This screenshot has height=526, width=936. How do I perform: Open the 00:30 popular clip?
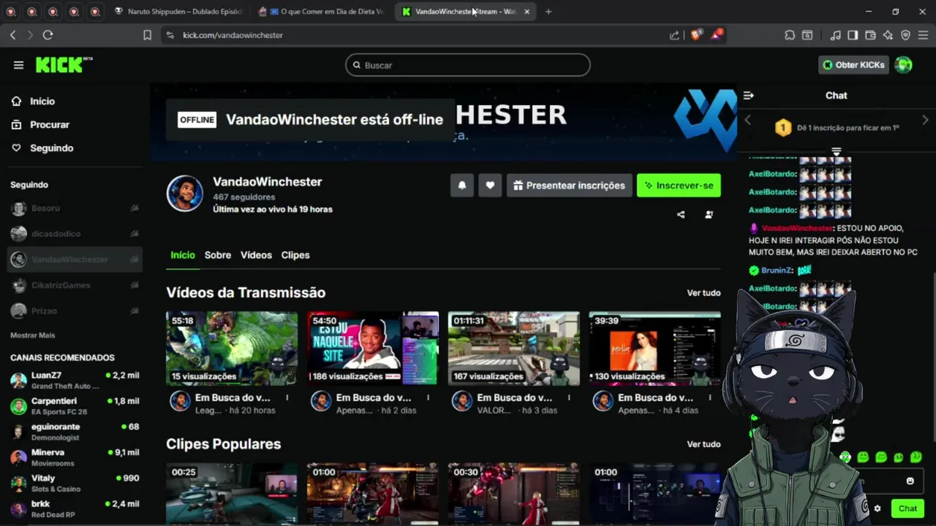(514, 494)
